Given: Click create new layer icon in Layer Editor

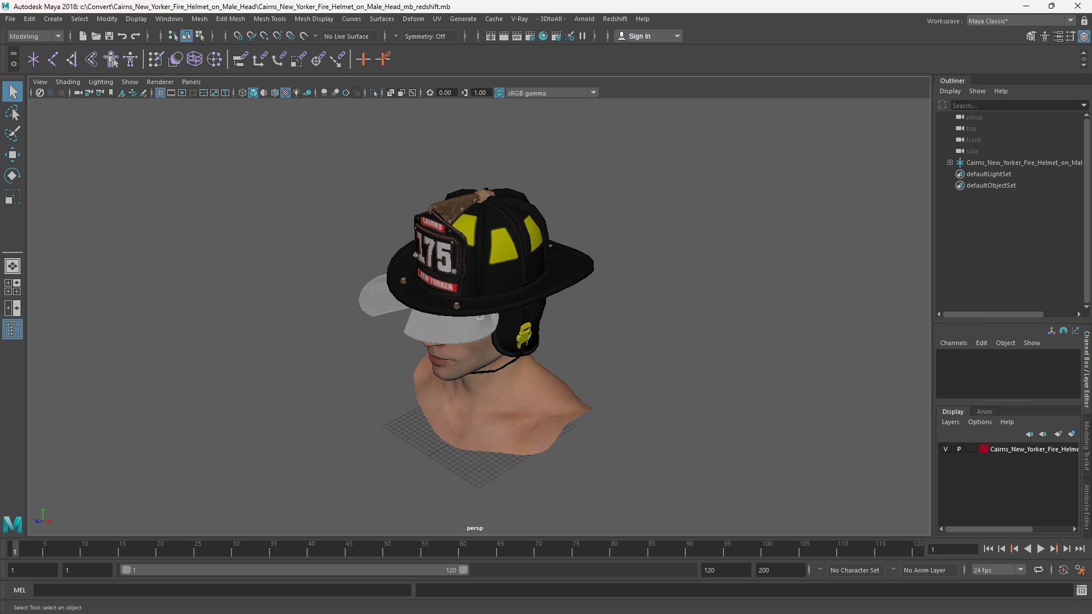Looking at the screenshot, I should [1058, 434].
